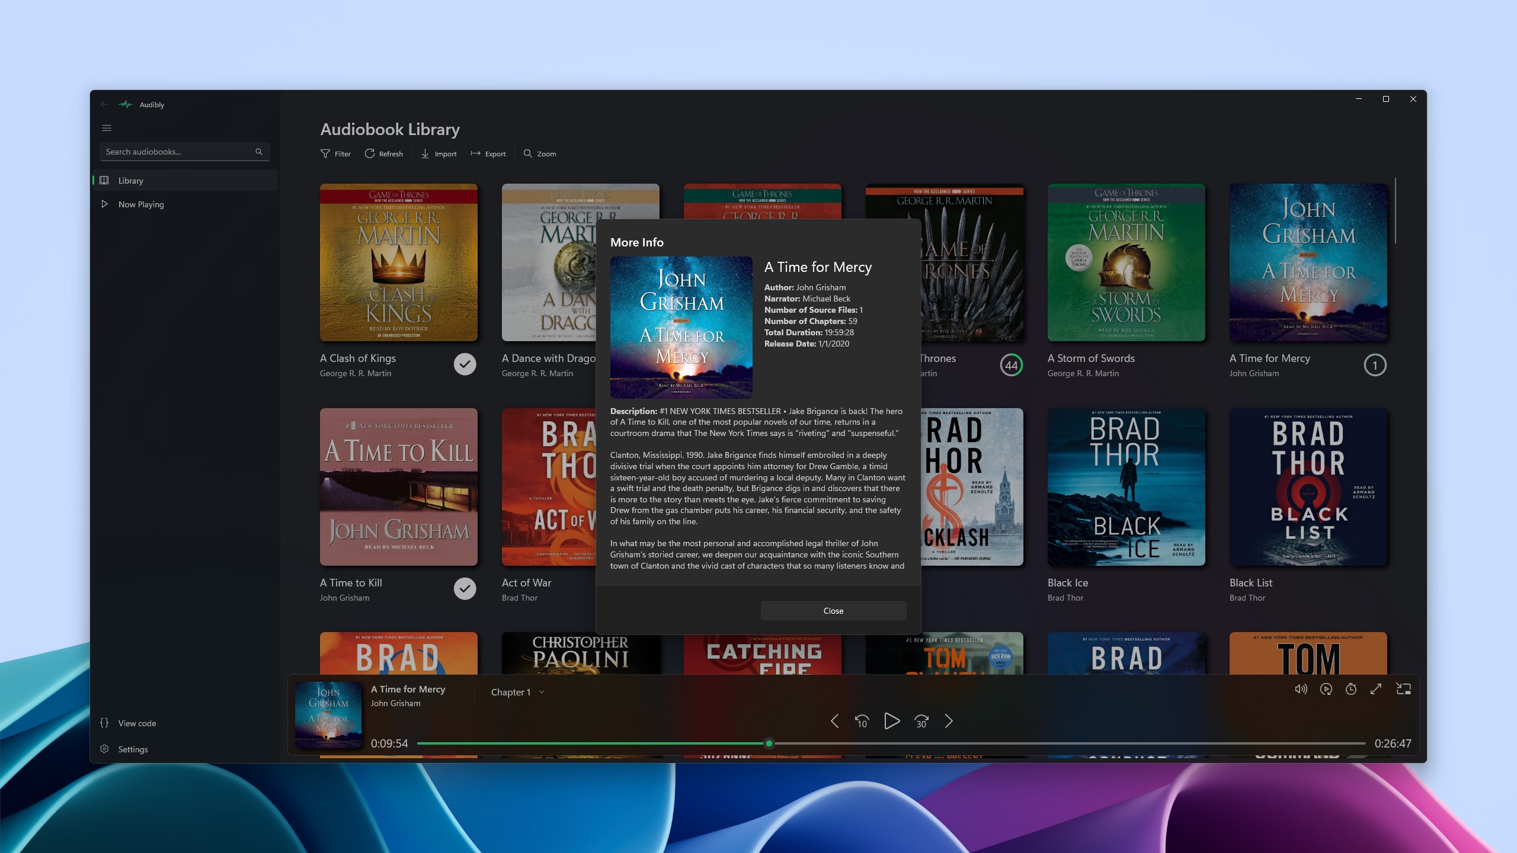Adjust the player volume icon
The width and height of the screenshot is (1517, 853).
(1301, 689)
